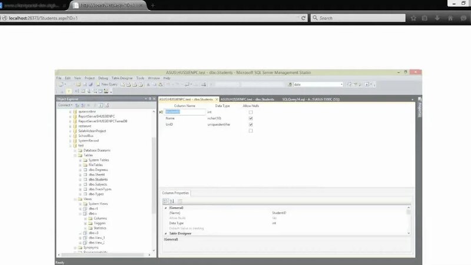471x265 pixels.
Task: Click the Manage Check Constraints icon in designer toolbar
Action: click(100, 91)
